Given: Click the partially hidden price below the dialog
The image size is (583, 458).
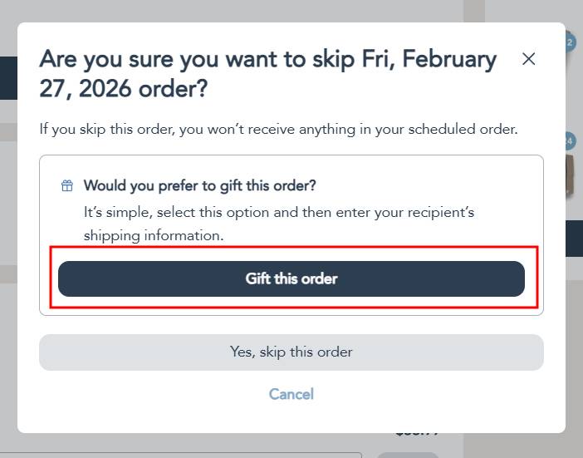Looking at the screenshot, I should pyautogui.click(x=417, y=433).
